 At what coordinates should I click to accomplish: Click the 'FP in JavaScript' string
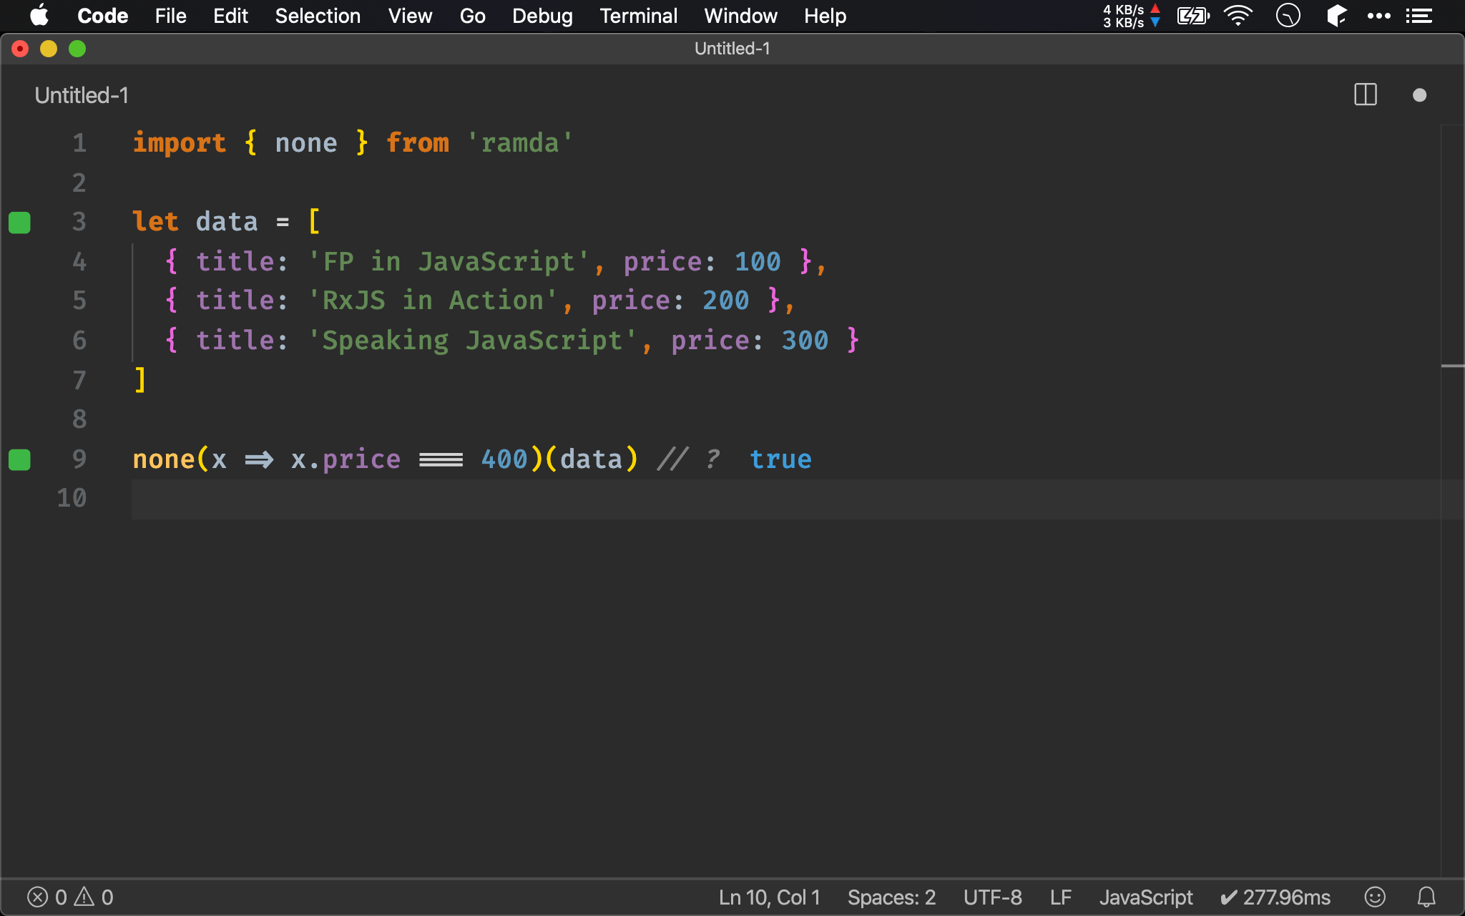point(449,262)
